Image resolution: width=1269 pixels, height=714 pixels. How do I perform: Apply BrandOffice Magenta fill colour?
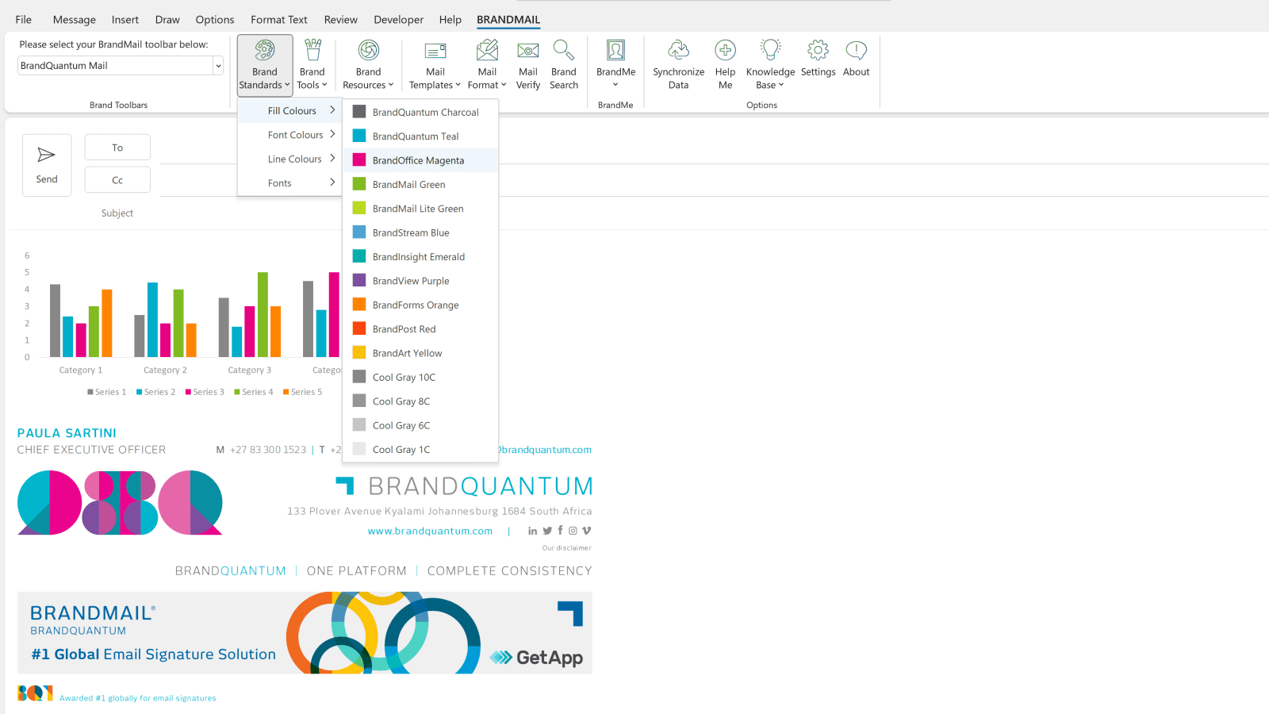420,160
